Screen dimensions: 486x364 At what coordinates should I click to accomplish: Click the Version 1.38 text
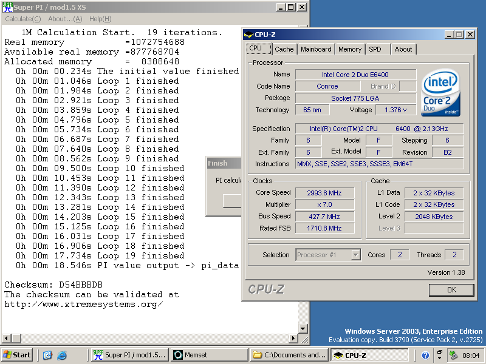(x=446, y=272)
